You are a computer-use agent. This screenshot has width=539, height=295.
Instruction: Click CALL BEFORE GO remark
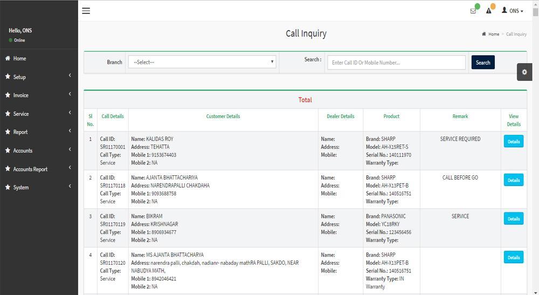(460, 177)
